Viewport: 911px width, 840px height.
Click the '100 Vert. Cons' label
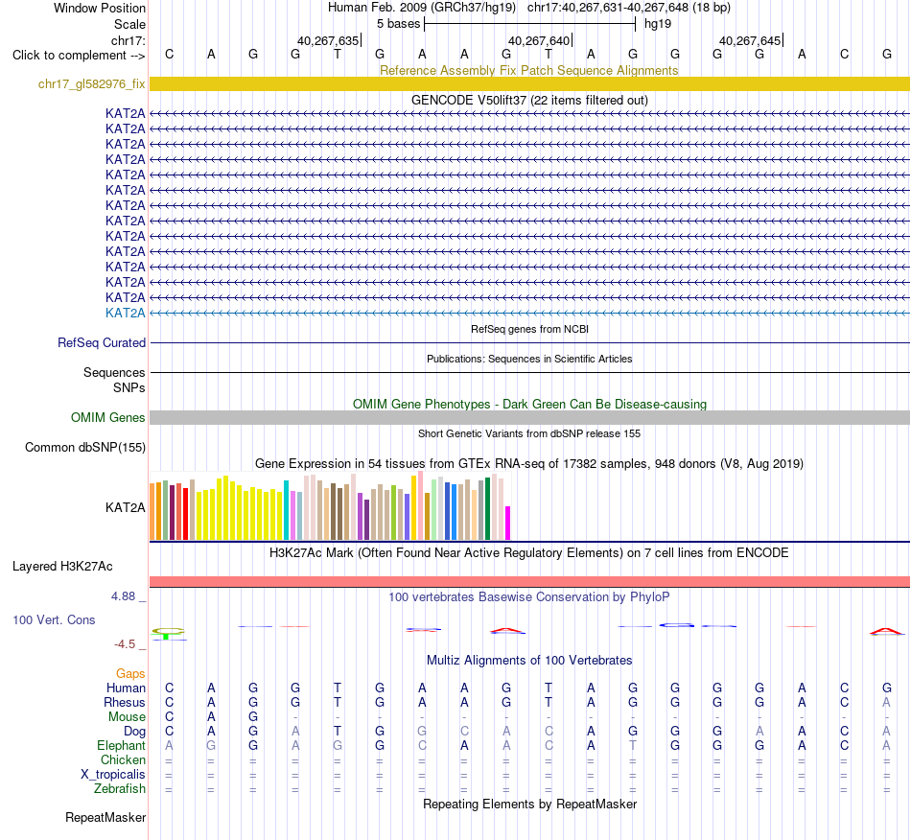coord(54,619)
